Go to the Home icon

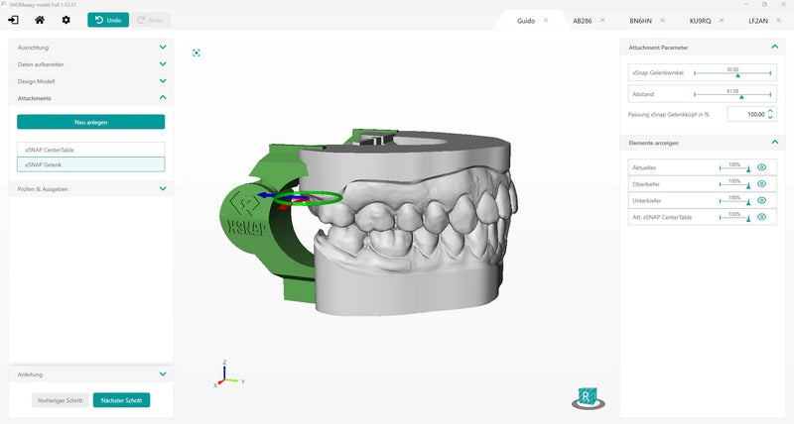coord(40,20)
